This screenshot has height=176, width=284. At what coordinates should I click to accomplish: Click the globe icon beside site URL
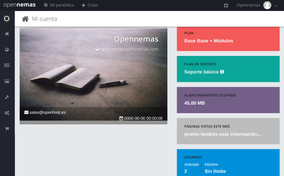tap(97, 49)
